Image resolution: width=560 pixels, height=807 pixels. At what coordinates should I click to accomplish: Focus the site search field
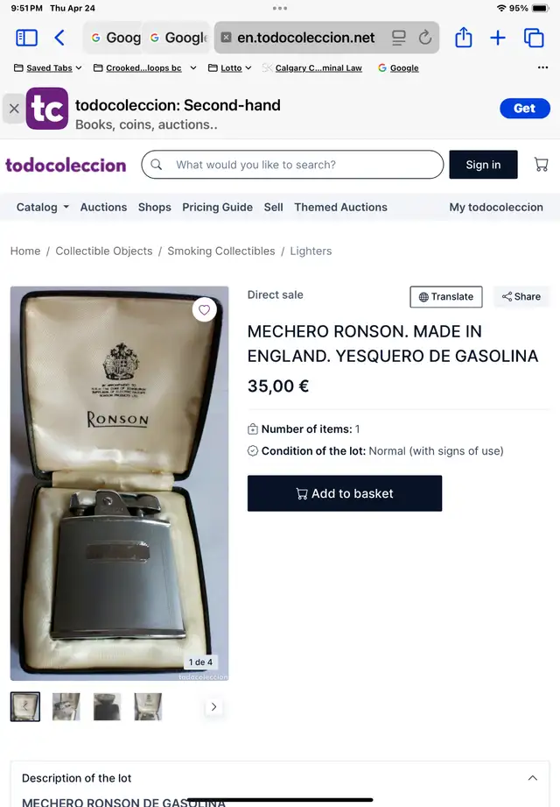pos(292,165)
